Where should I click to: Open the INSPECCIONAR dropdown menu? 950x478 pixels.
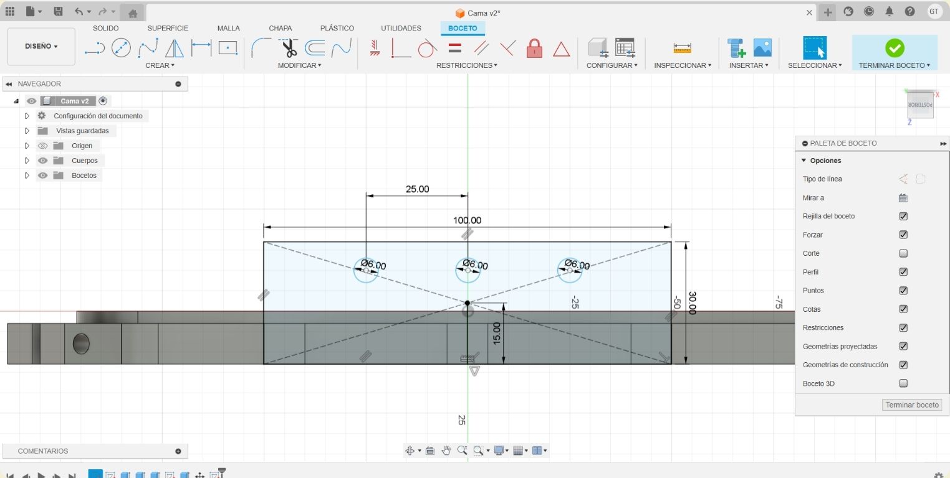click(683, 65)
